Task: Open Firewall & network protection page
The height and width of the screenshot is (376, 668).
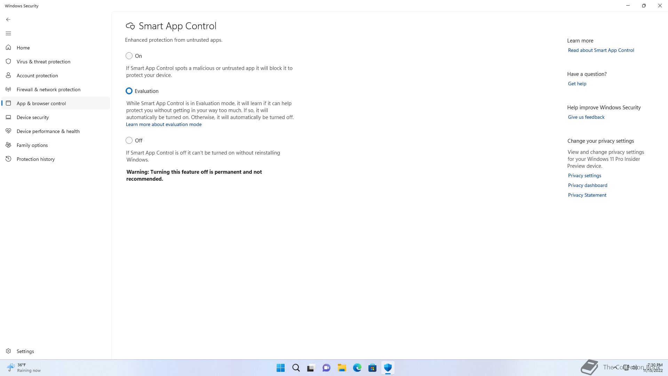Action: pyautogui.click(x=56, y=89)
